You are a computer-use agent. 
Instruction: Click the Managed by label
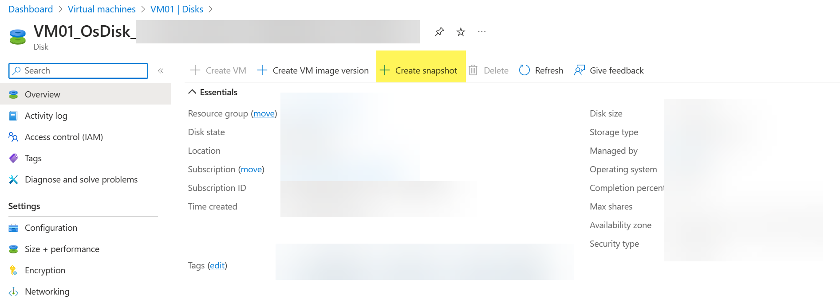[x=613, y=151]
